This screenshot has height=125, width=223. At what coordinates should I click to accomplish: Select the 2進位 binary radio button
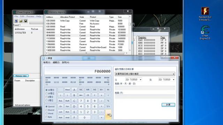[x=46, y=100]
